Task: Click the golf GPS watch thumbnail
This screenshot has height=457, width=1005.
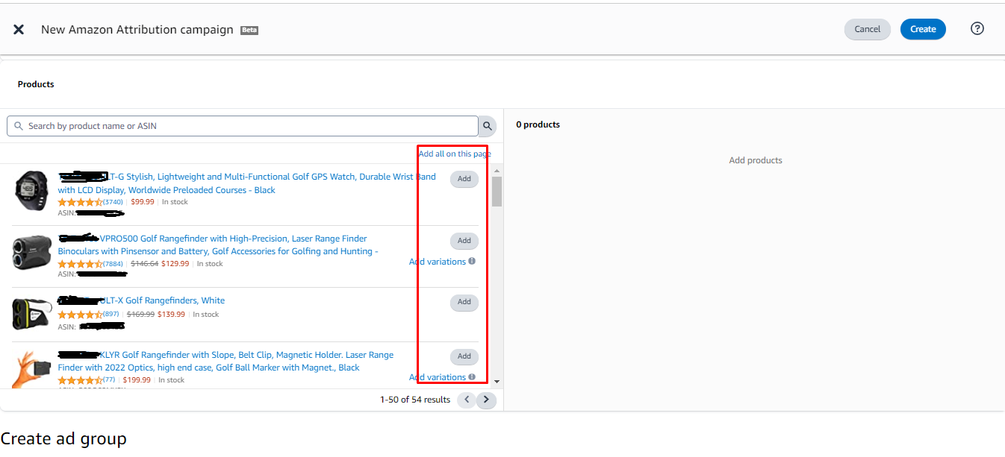Action: (x=32, y=190)
